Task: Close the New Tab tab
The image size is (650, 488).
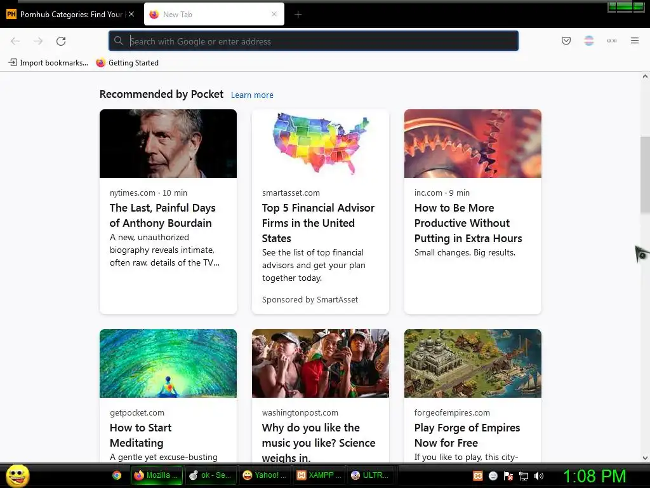Action: point(274,14)
